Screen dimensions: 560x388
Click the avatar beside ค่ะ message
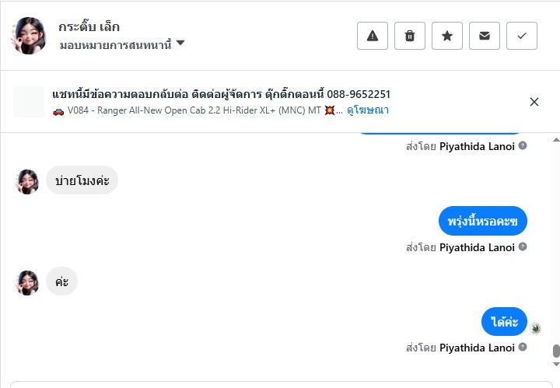coord(28,282)
